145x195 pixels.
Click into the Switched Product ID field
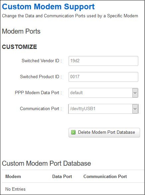(103, 77)
